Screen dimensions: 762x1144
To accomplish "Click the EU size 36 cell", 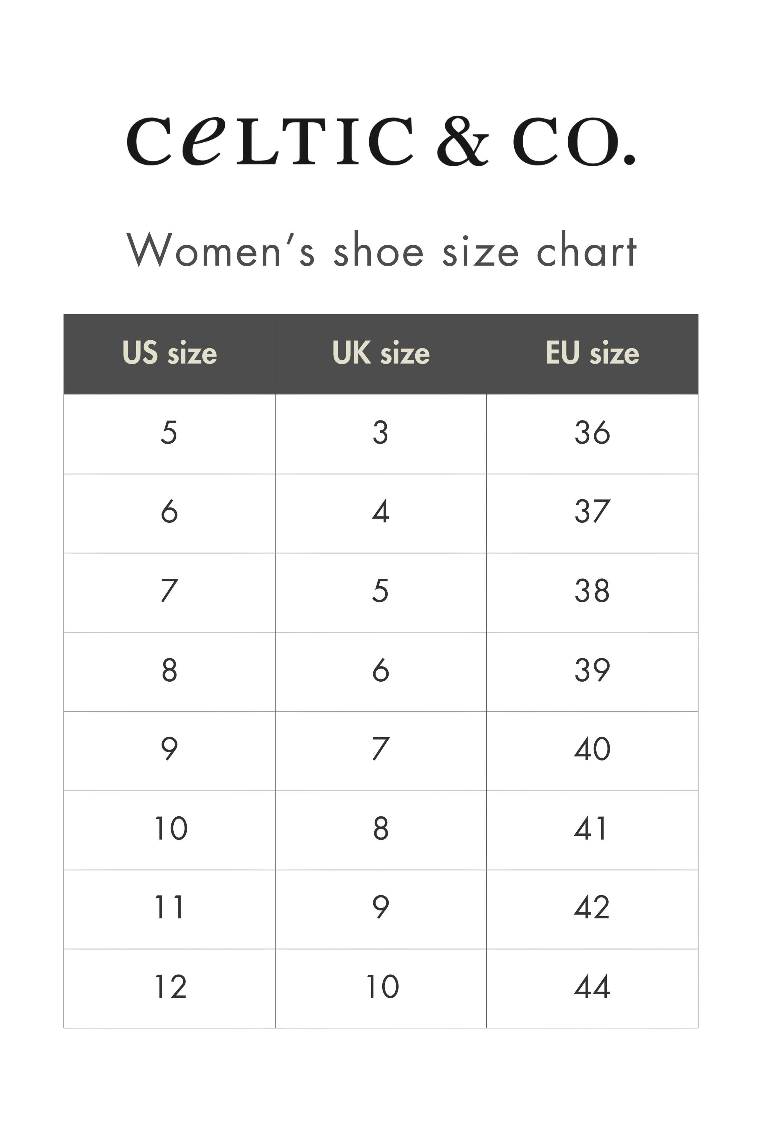I will [x=592, y=432].
